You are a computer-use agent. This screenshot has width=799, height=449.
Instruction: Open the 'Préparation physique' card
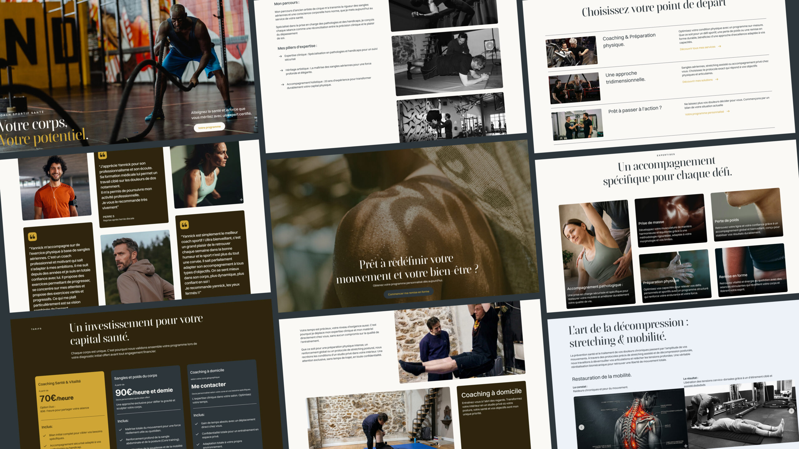click(675, 276)
